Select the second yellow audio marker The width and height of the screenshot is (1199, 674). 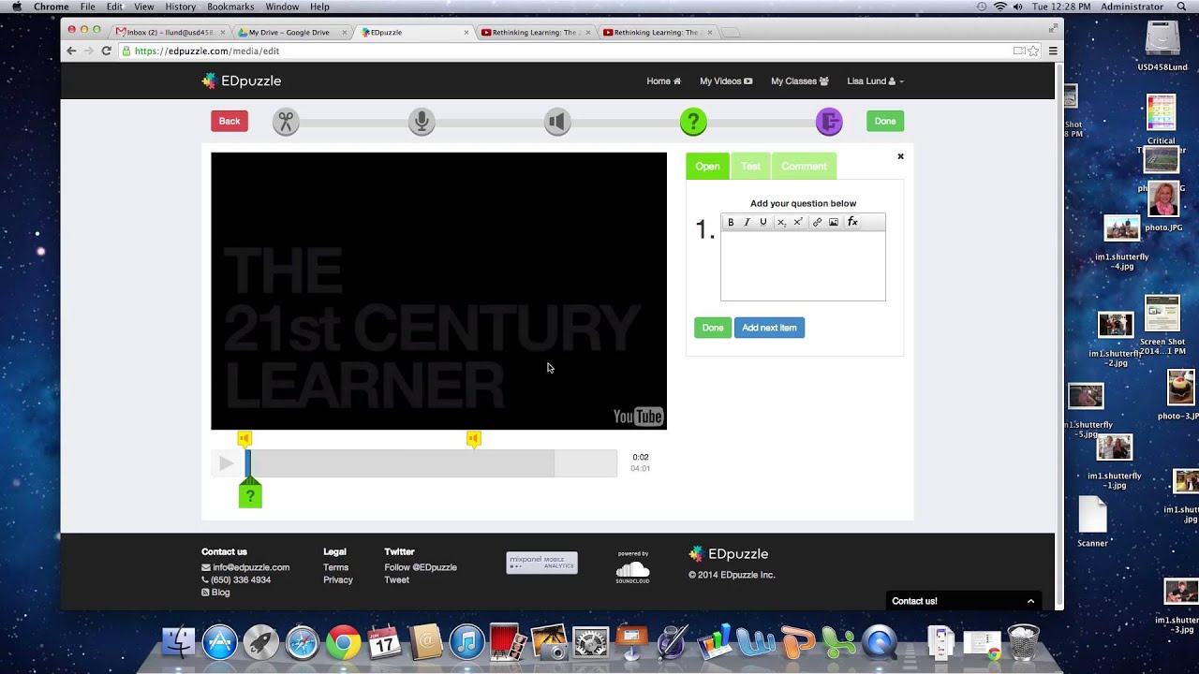click(474, 438)
